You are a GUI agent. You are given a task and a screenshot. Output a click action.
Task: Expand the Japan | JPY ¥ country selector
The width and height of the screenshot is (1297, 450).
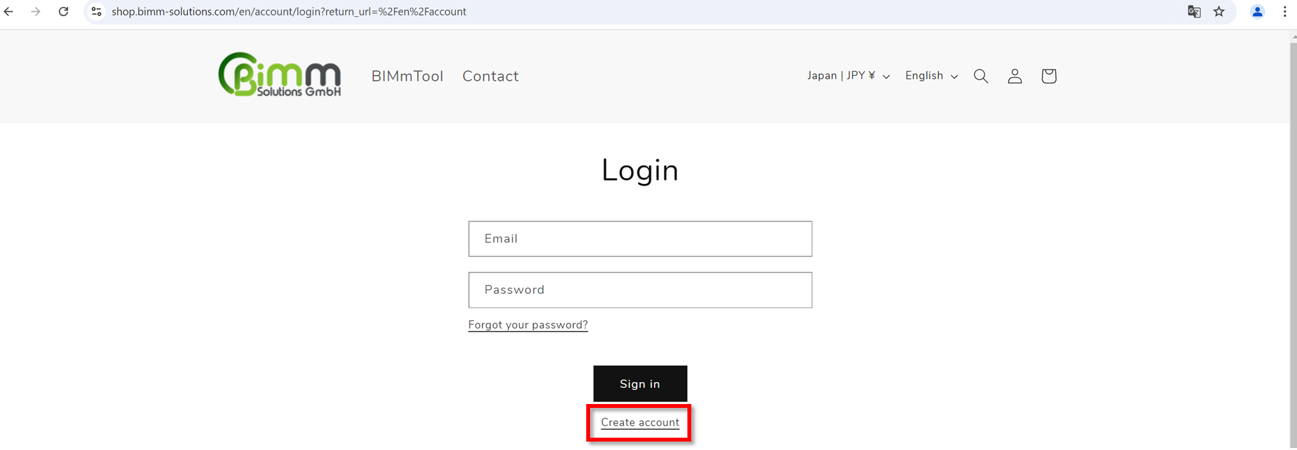coord(848,76)
